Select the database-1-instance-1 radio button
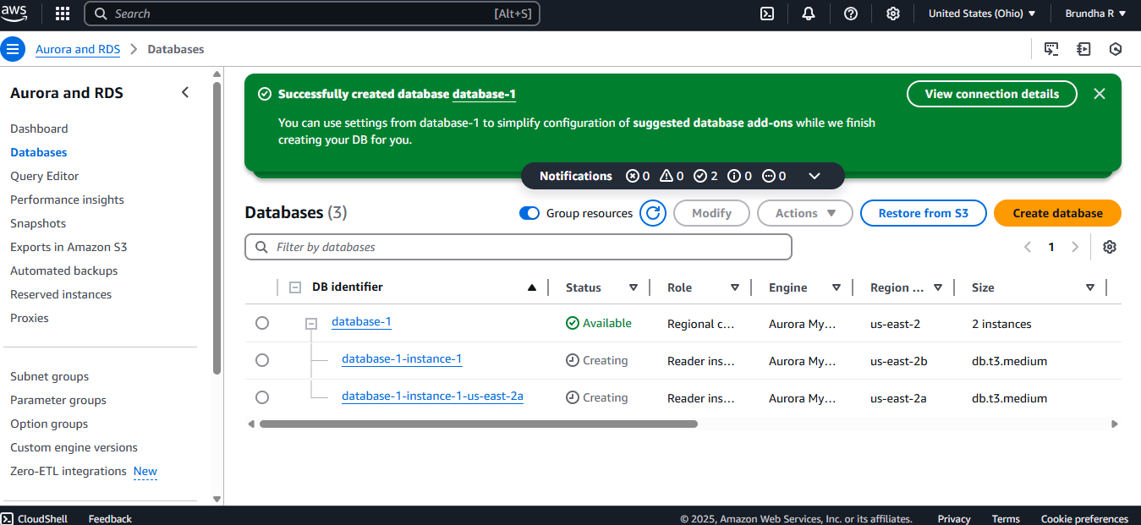The width and height of the screenshot is (1141, 525). click(262, 360)
